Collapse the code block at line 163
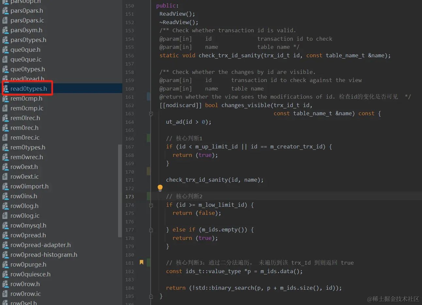The height and width of the screenshot is (305, 422). [x=151, y=114]
